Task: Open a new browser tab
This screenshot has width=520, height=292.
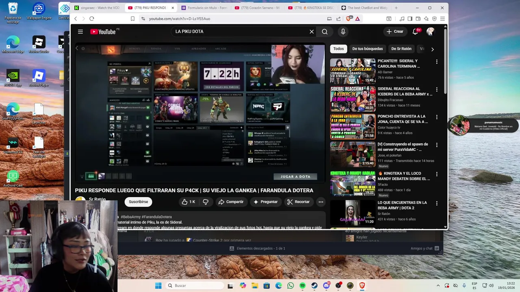Action: coord(396,8)
